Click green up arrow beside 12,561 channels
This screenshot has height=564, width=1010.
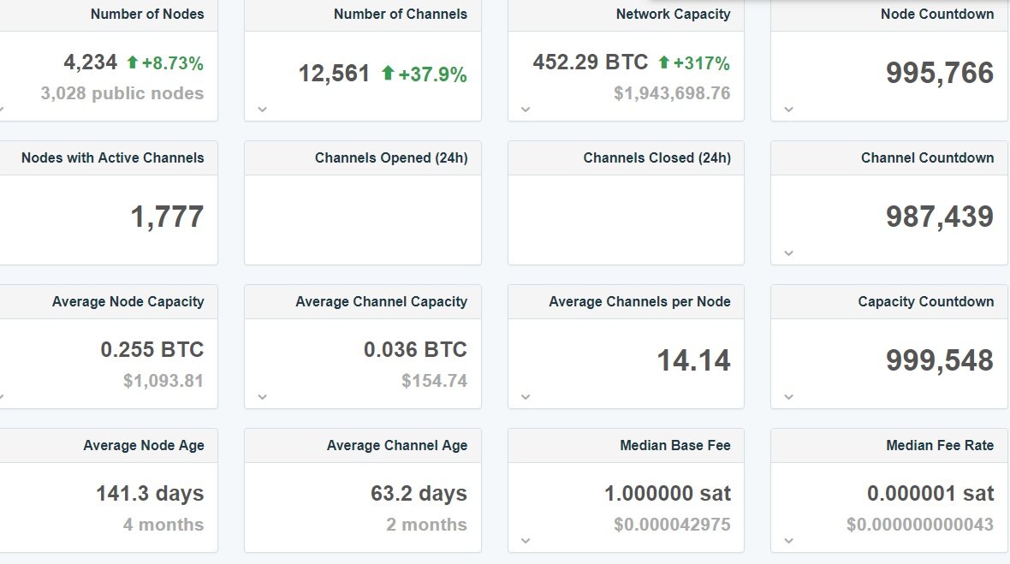coord(388,74)
